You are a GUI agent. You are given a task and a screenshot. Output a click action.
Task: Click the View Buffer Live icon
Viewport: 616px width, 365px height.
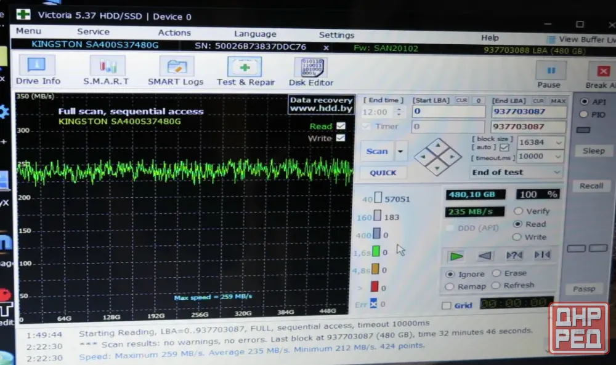(x=551, y=39)
